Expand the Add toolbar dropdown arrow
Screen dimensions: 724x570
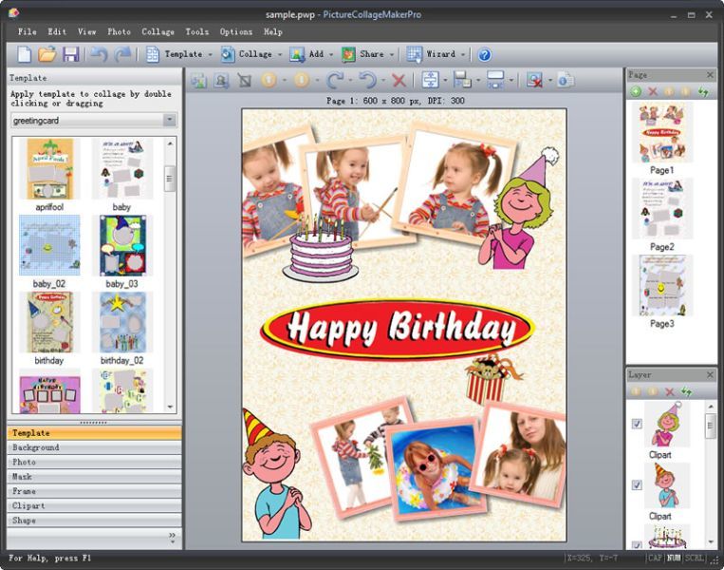[331, 54]
